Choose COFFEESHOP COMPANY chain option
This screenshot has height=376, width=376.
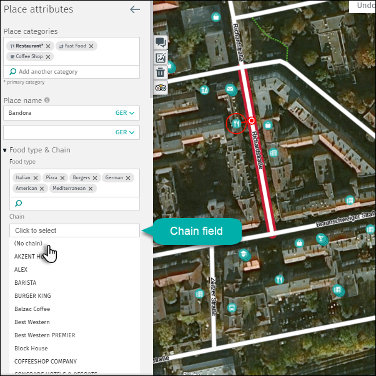coord(46,362)
